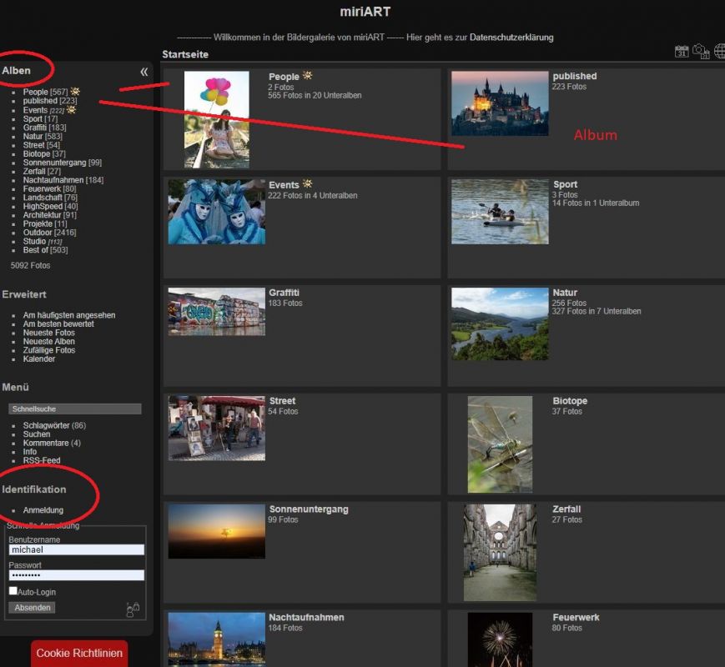Focus the Benutzername input field
This screenshot has width=725, height=667.
76,550
